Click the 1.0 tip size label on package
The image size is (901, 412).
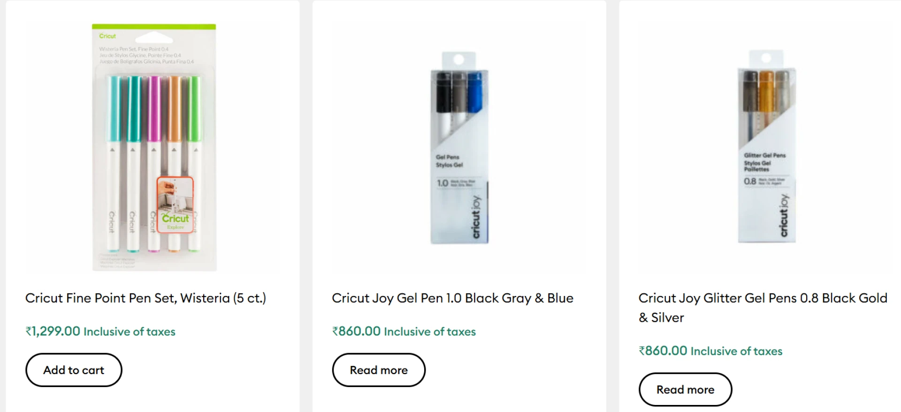pos(443,183)
